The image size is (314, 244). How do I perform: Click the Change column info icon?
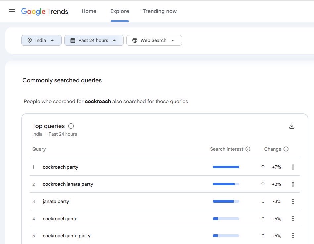(286, 149)
